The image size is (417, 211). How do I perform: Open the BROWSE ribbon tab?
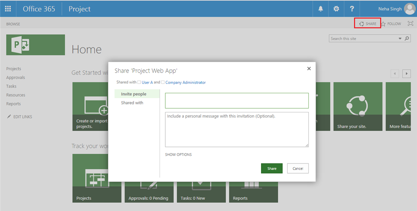(13, 24)
